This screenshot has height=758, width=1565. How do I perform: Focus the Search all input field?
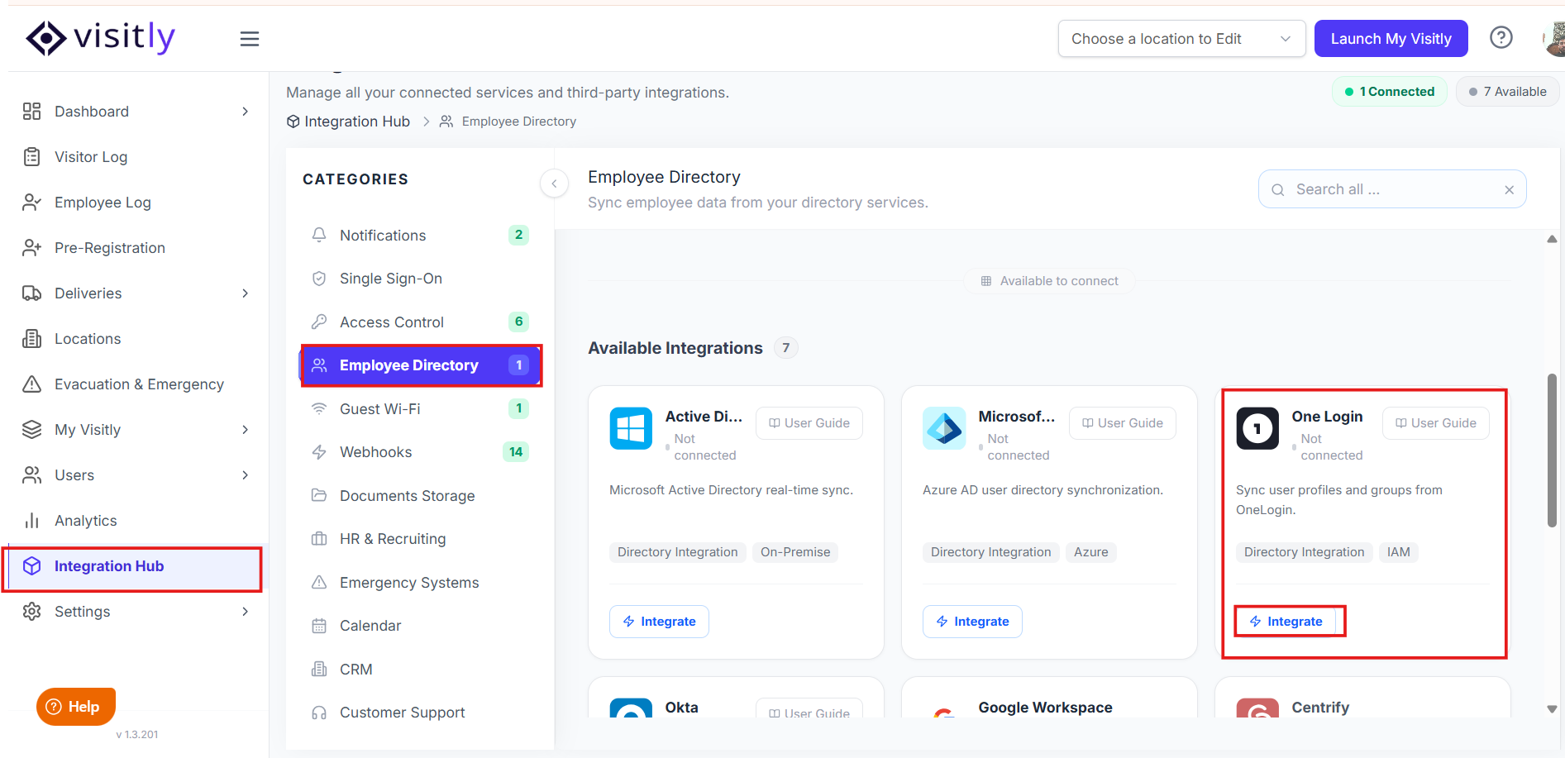1391,190
